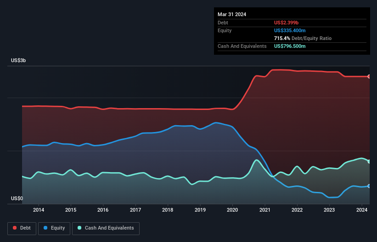377x242 pixels.
Task: Toggle the Debt series legend button
Action: click(22, 228)
